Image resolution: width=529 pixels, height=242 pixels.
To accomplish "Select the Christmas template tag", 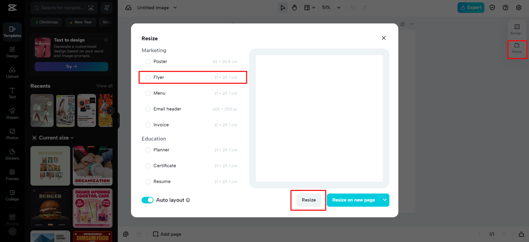I will tap(46, 22).
